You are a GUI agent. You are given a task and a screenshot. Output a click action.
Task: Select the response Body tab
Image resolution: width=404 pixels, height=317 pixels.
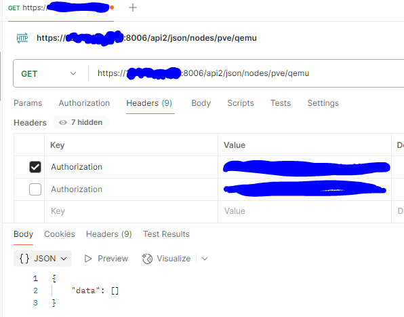tap(24, 234)
